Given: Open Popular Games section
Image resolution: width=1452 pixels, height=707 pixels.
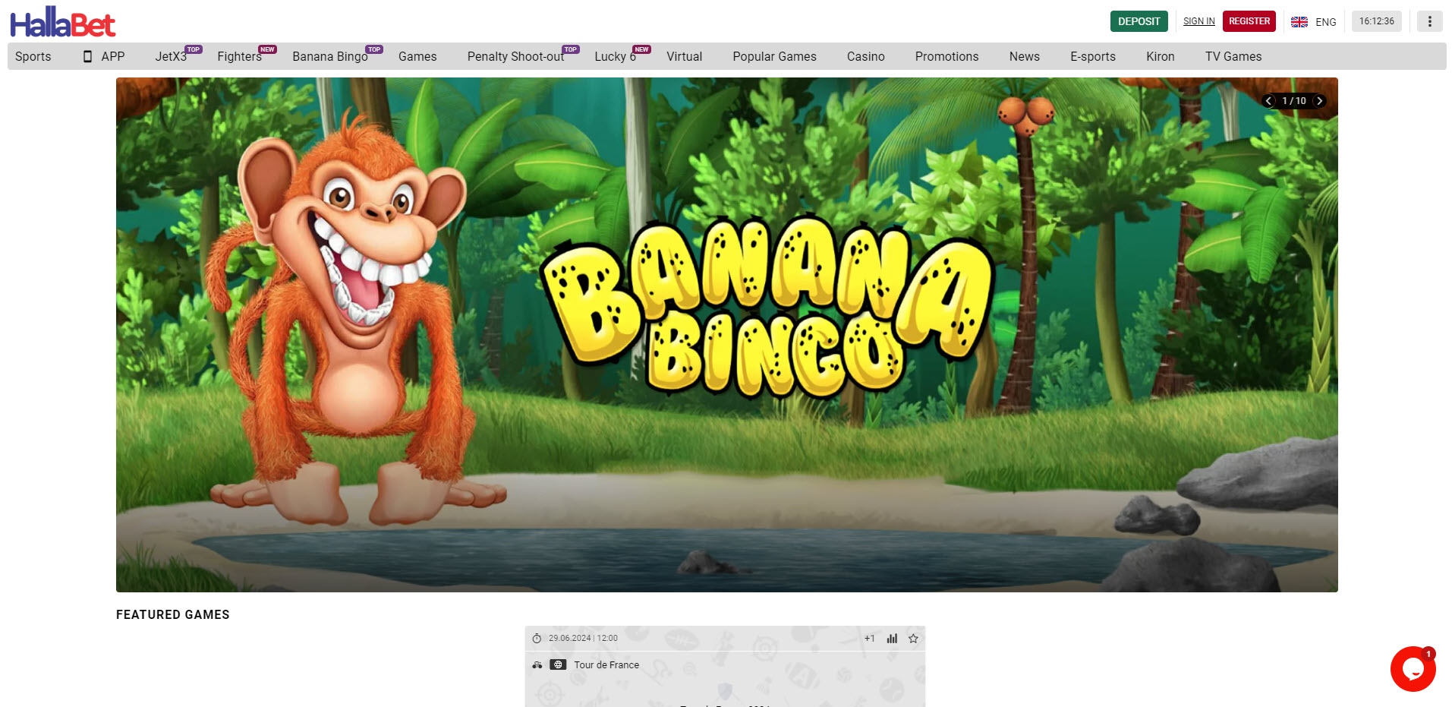Looking at the screenshot, I should pyautogui.click(x=775, y=57).
